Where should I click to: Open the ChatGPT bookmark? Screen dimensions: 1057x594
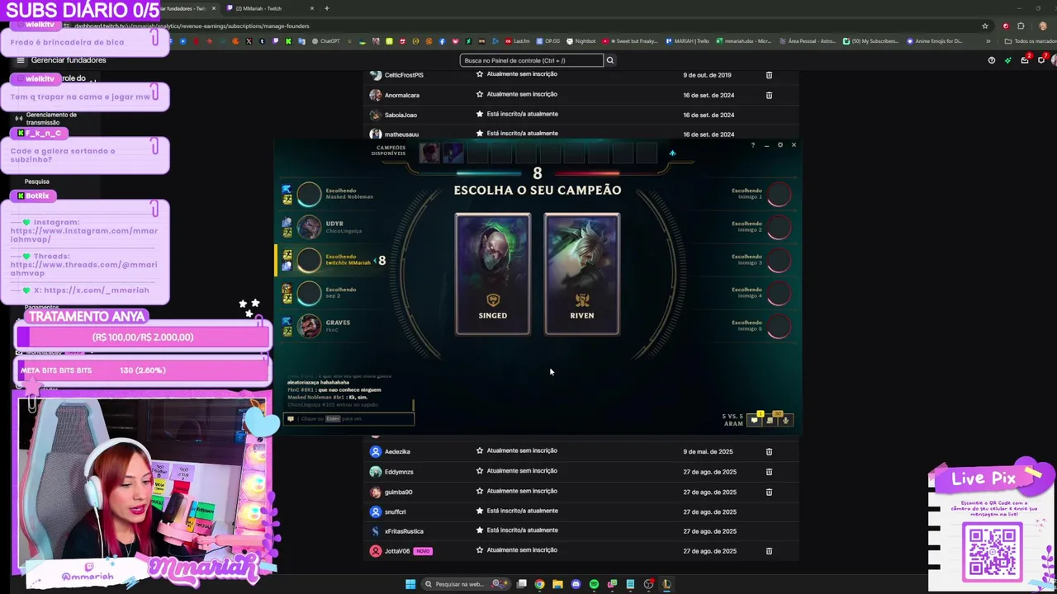(x=325, y=41)
